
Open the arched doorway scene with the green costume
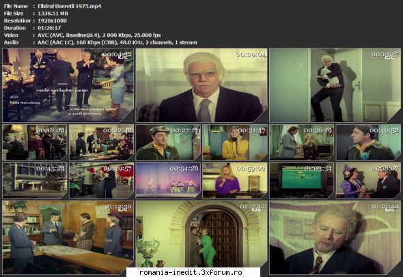[201, 234]
